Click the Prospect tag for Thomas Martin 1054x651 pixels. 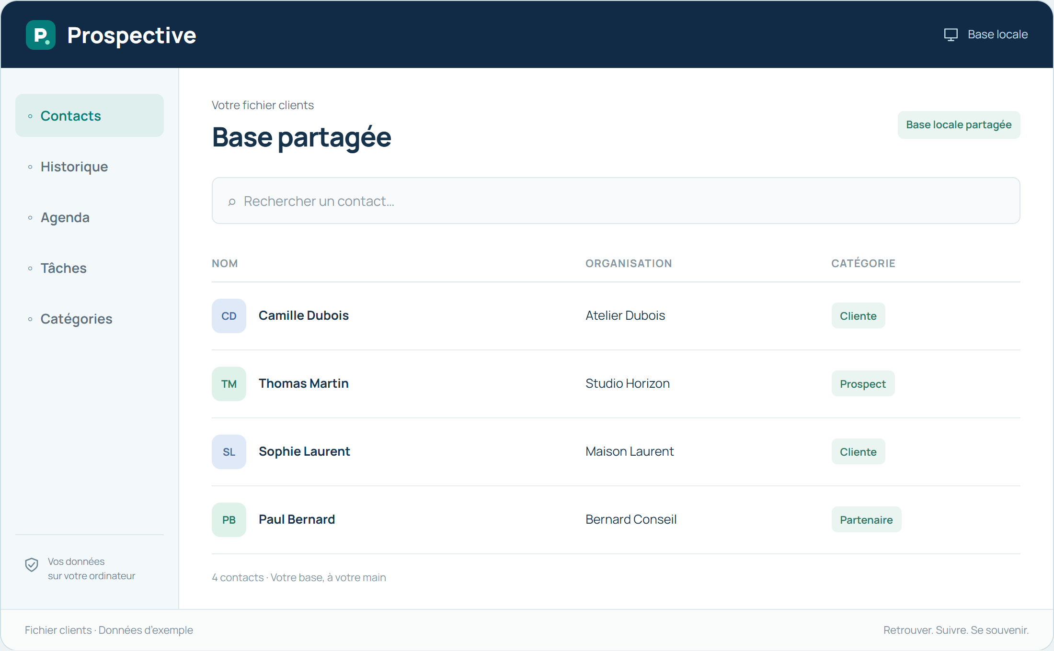coord(863,384)
